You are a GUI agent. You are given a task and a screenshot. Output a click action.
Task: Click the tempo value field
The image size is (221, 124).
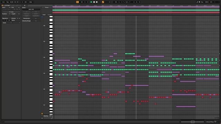tap(12, 2)
